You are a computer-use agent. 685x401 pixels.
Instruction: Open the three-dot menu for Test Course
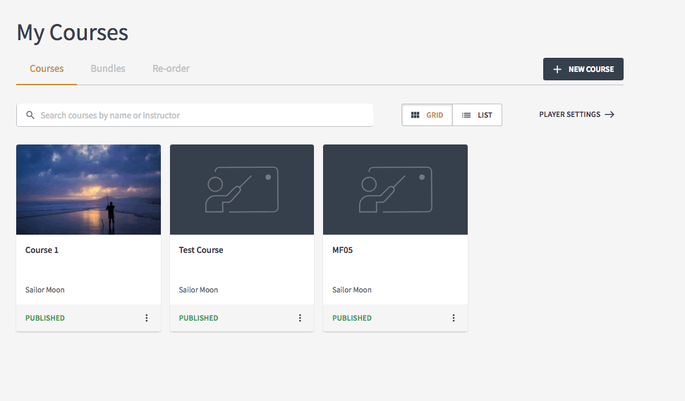point(300,318)
